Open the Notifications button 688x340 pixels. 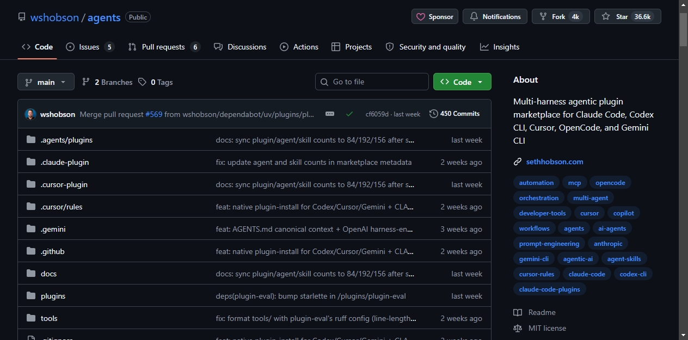495,17
